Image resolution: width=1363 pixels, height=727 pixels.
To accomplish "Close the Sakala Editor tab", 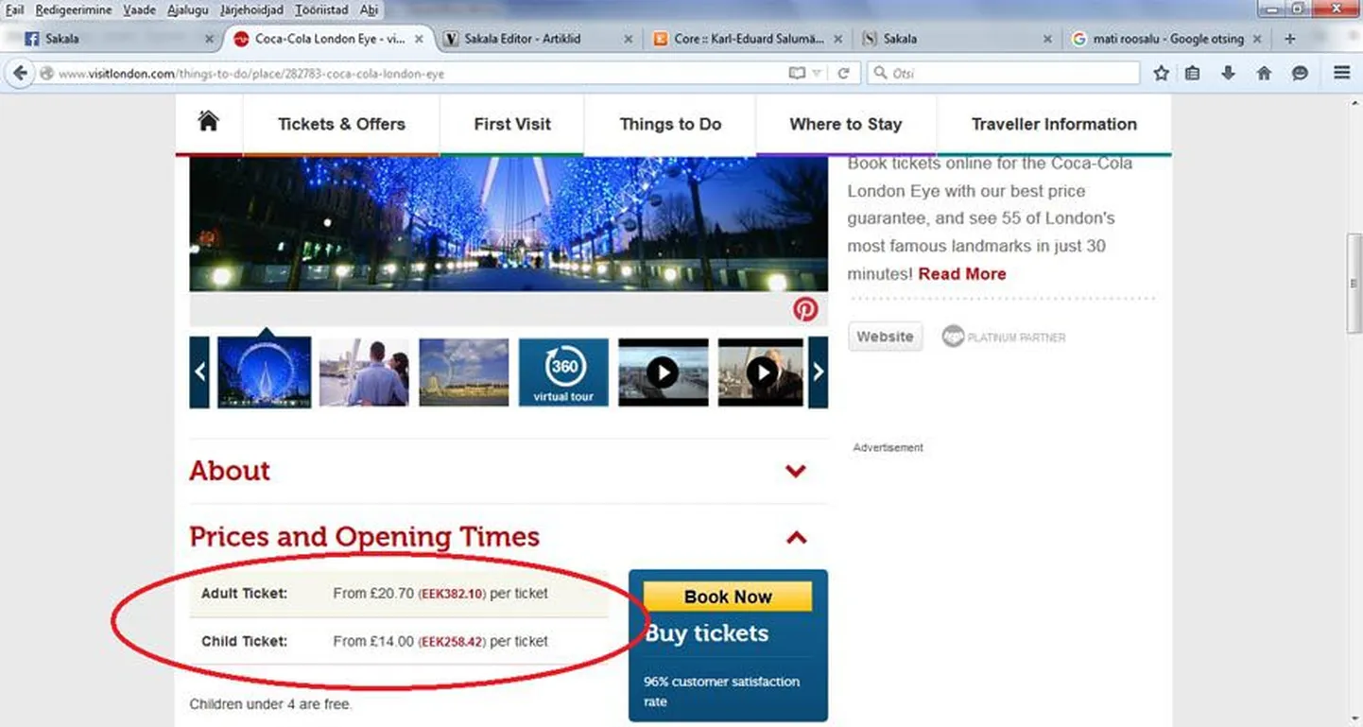I will (629, 39).
